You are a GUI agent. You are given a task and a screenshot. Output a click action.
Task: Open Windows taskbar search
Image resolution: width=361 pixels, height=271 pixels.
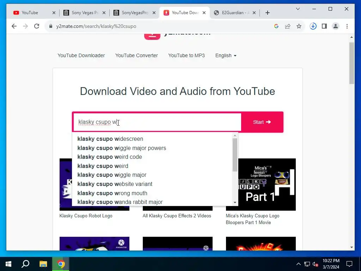(25, 264)
